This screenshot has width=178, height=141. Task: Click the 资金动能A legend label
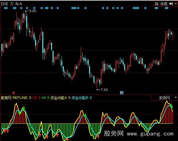point(59,98)
